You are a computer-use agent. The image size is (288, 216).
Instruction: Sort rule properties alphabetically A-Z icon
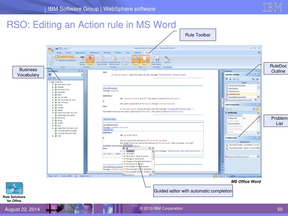tap(254, 109)
